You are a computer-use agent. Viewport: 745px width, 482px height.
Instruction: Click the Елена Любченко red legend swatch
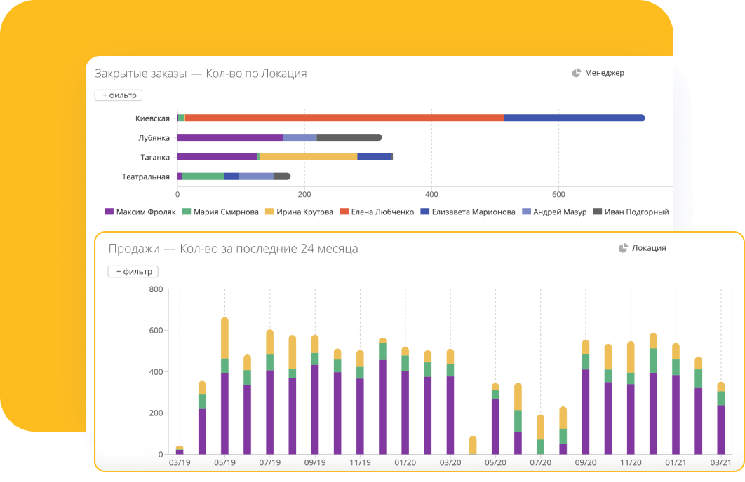tap(344, 212)
